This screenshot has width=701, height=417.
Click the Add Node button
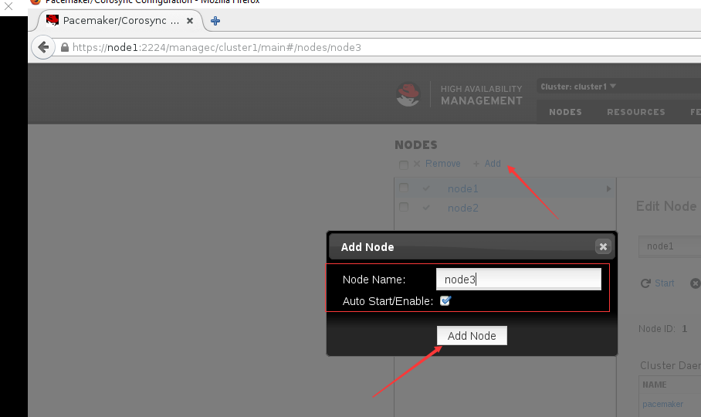point(472,336)
